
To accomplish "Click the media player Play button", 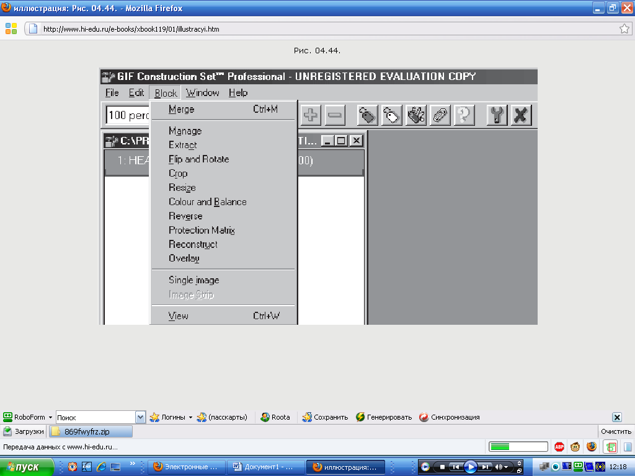I will [x=471, y=467].
